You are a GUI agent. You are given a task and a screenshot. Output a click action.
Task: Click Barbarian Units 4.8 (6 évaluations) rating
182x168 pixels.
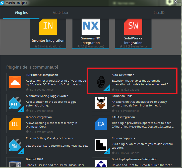click(x=125, y=111)
